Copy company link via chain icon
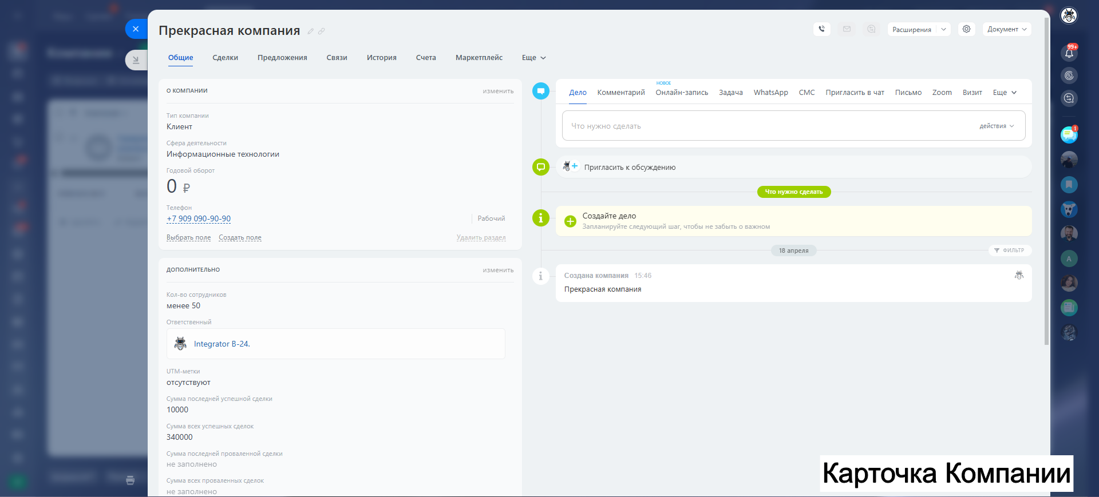Image resolution: width=1099 pixels, height=497 pixels. point(322,31)
